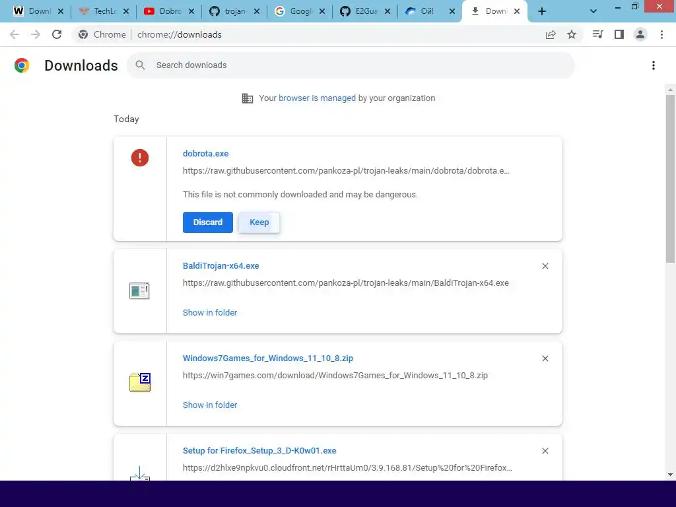Viewport: 676px width, 507px height.
Task: Show Windows7Games zip in folder
Action: tap(210, 405)
